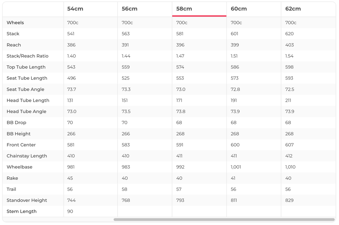Click the 90 stem length value
The height and width of the screenshot is (225, 339).
coord(70,211)
